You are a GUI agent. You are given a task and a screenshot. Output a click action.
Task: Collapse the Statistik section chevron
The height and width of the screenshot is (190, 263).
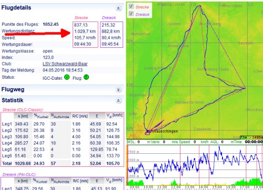[x=118, y=101]
